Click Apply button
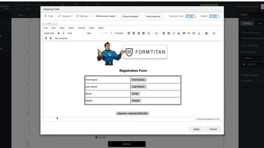Image resolution: width=264 pixels, height=148 pixels. (x=196, y=129)
